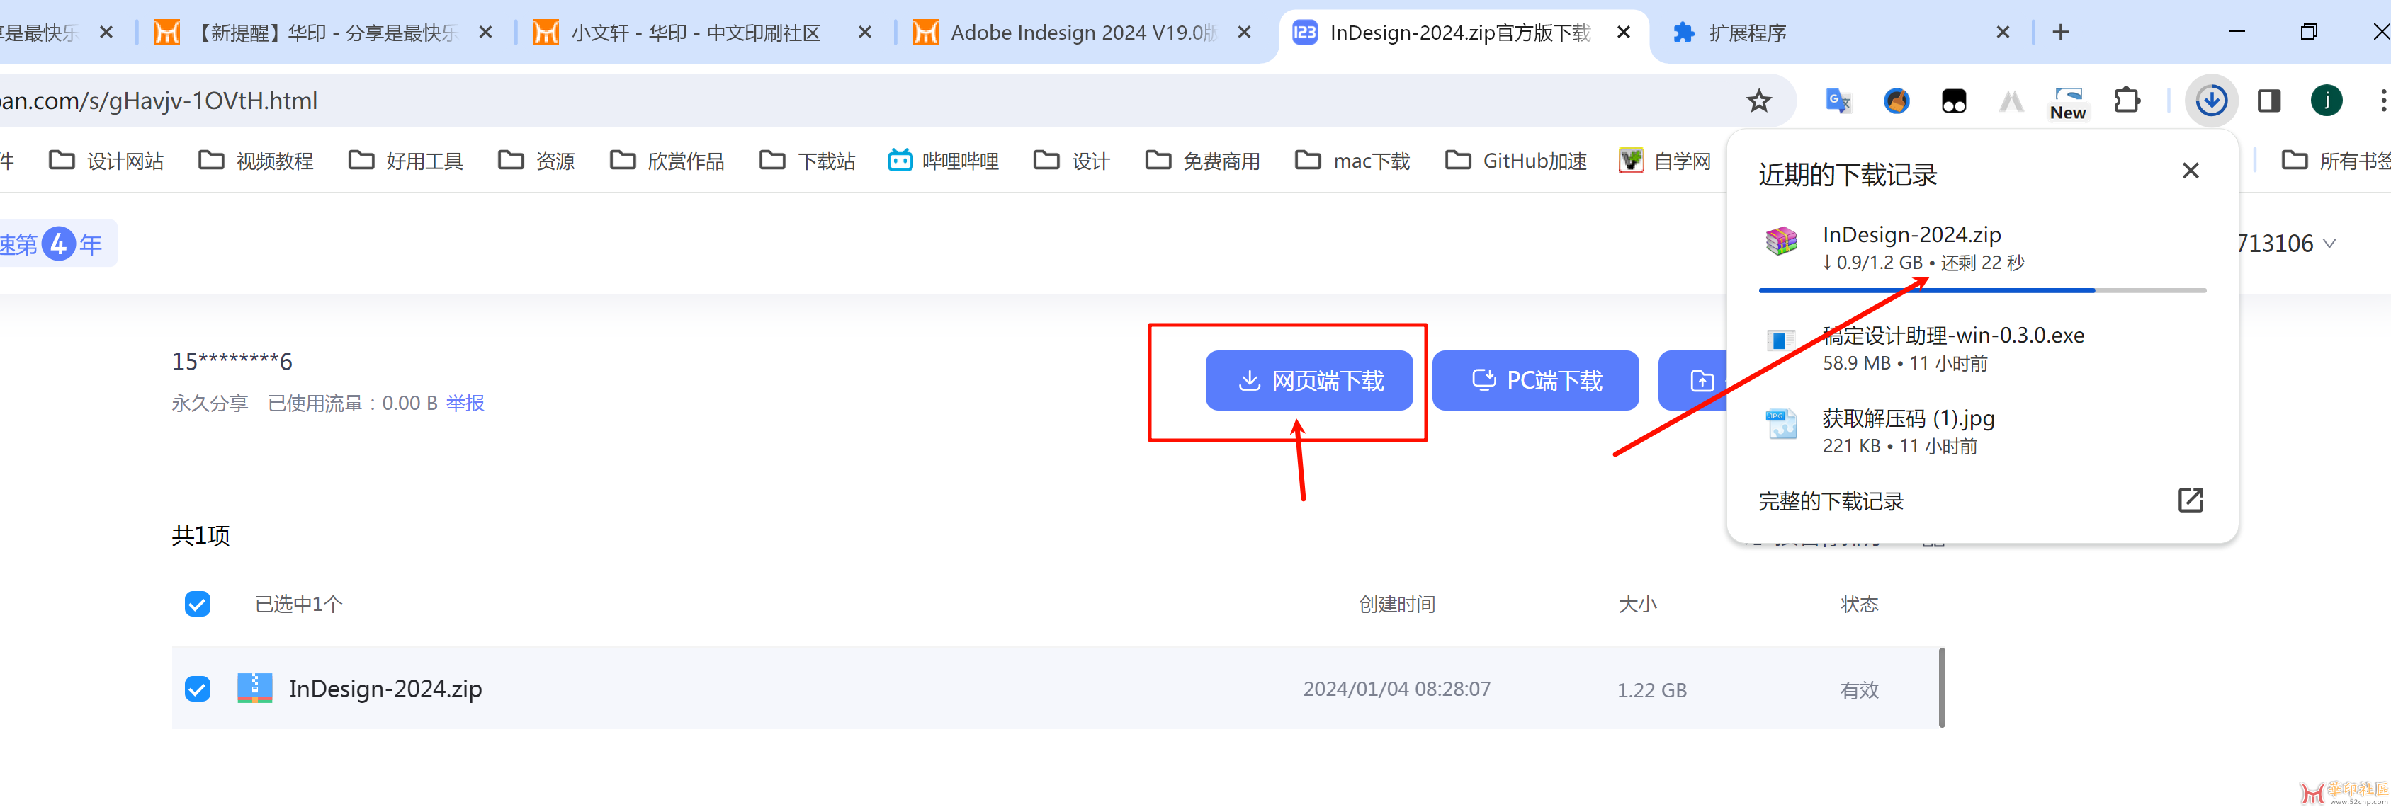
Task: Bookmark this page with the star icon
Action: [1758, 101]
